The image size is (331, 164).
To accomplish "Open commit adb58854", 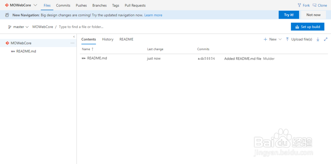I will pyautogui.click(x=206, y=59).
